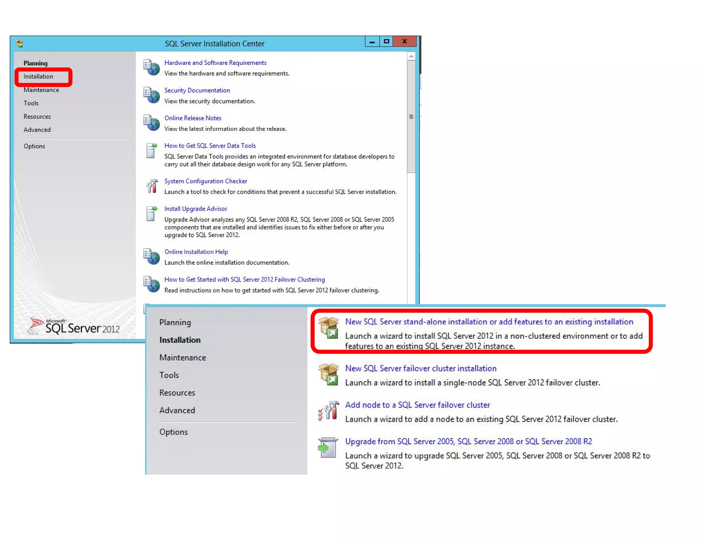Click the server icon beside SQL Server Data Tools

tap(151, 150)
